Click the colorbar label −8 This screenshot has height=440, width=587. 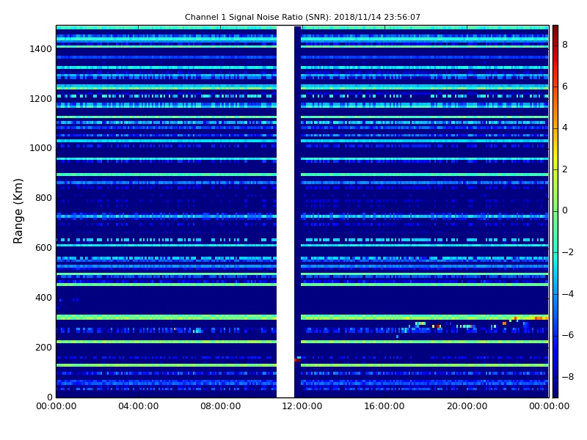pyautogui.click(x=568, y=377)
